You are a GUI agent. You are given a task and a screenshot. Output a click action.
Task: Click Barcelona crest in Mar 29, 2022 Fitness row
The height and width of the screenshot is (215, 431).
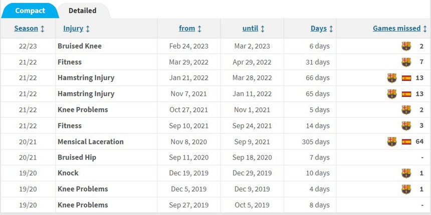(406, 62)
